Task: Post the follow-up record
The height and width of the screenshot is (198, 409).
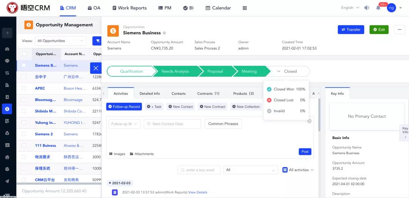Action: (305, 152)
